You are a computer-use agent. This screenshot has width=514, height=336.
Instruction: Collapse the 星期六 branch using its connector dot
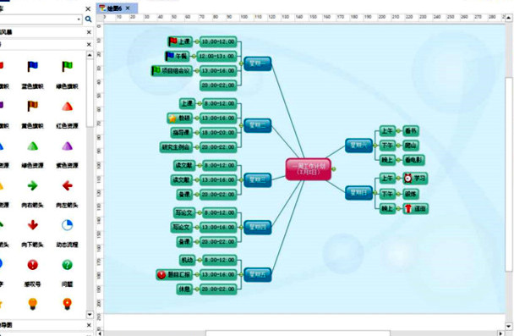tap(375, 146)
